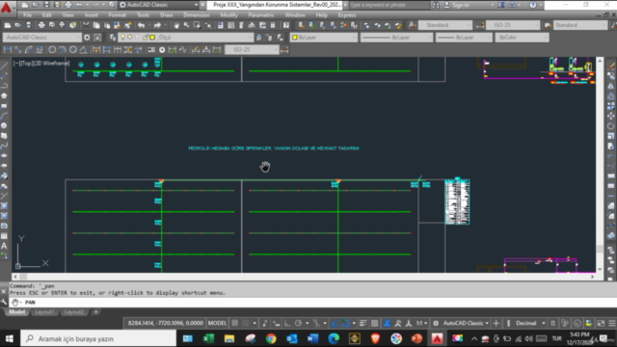Click the add new layout plus button
617x347 pixels.
[x=95, y=312]
